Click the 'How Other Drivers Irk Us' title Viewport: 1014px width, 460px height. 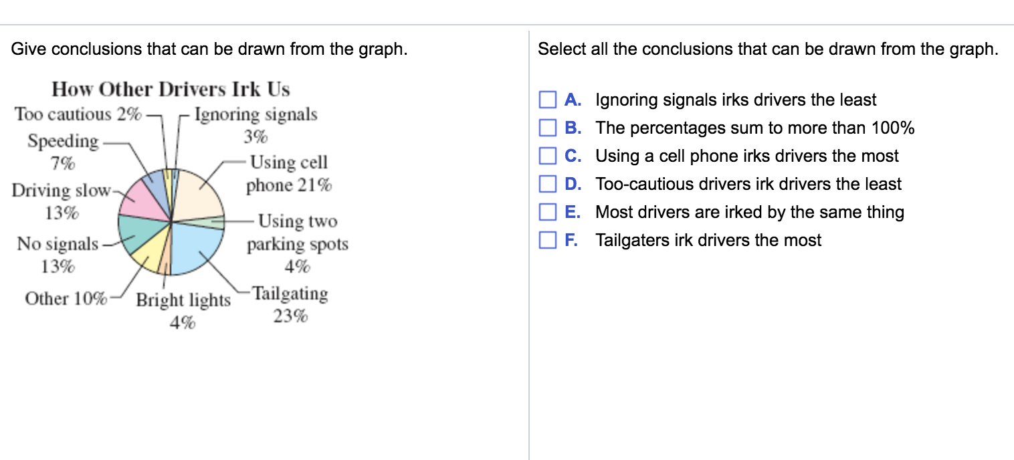tap(171, 89)
